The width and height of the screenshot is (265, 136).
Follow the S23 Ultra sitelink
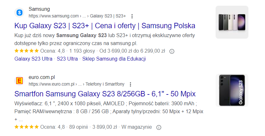pyautogui.click(x=67, y=59)
